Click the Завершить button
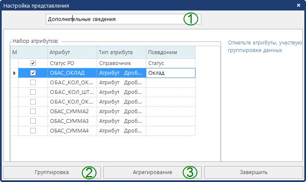The image size is (306, 182). (x=253, y=172)
